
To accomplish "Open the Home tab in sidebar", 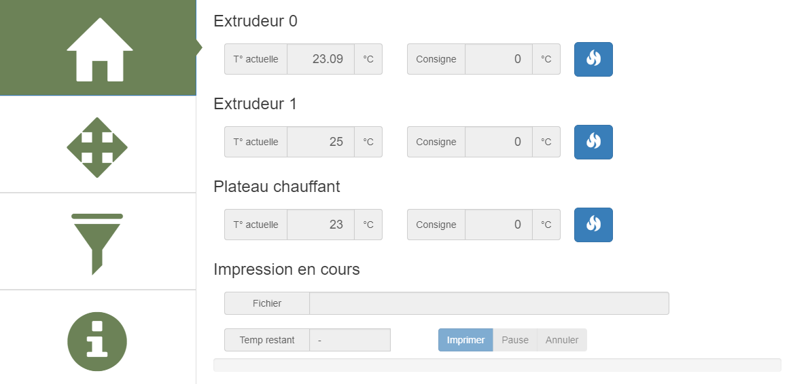I will 99,49.
